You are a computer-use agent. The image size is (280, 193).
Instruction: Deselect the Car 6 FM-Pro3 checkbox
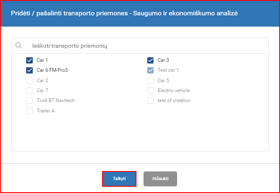(x=29, y=70)
